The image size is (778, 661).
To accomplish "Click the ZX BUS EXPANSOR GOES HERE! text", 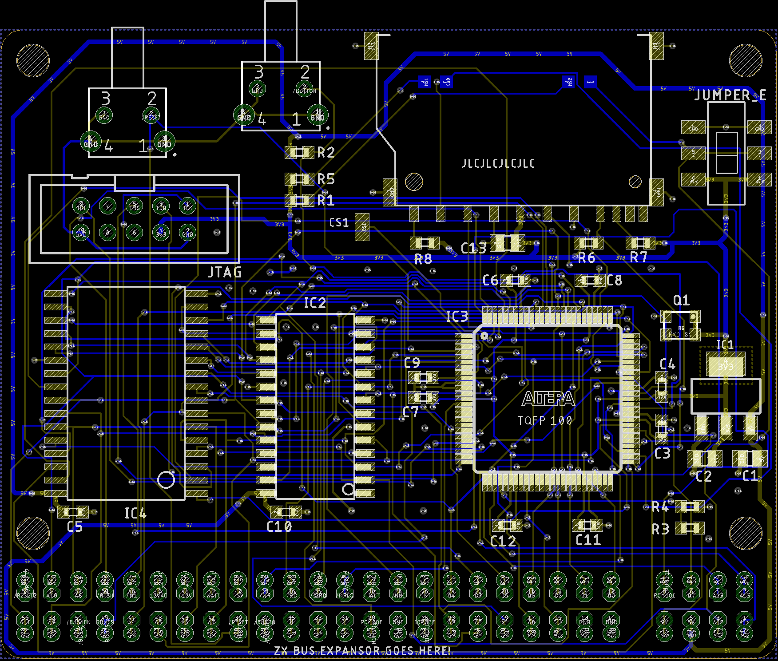I will point(362,651).
